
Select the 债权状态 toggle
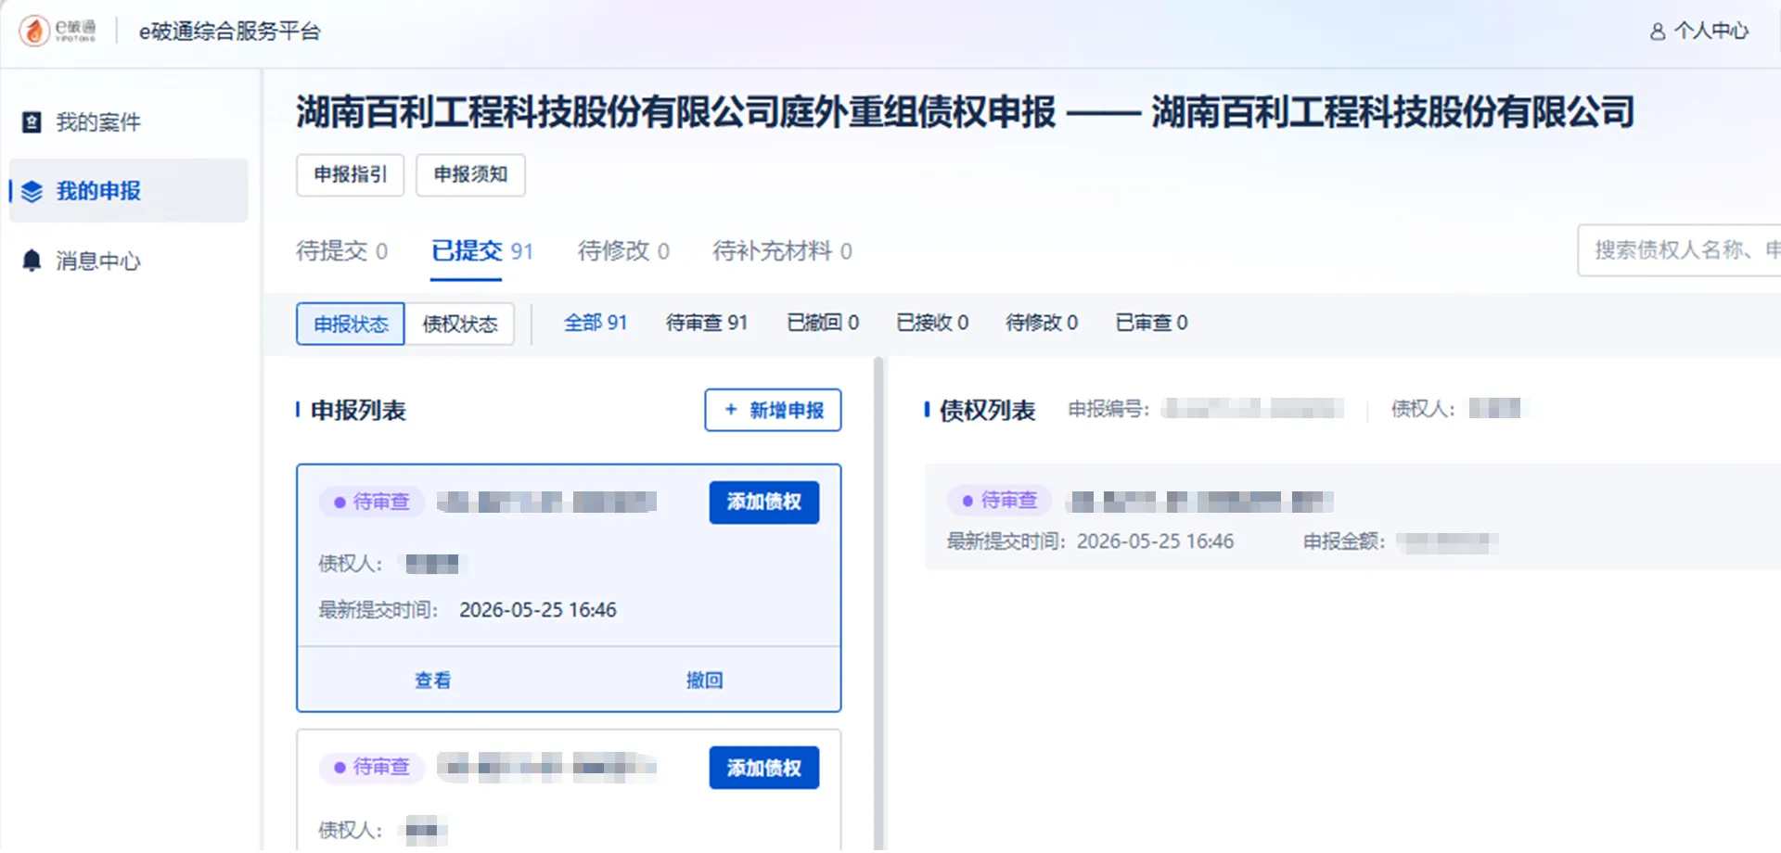point(460,324)
